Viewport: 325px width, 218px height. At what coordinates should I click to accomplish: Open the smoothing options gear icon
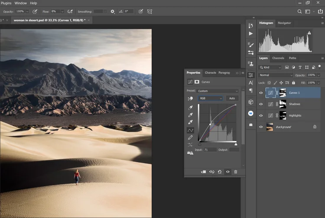click(x=113, y=11)
